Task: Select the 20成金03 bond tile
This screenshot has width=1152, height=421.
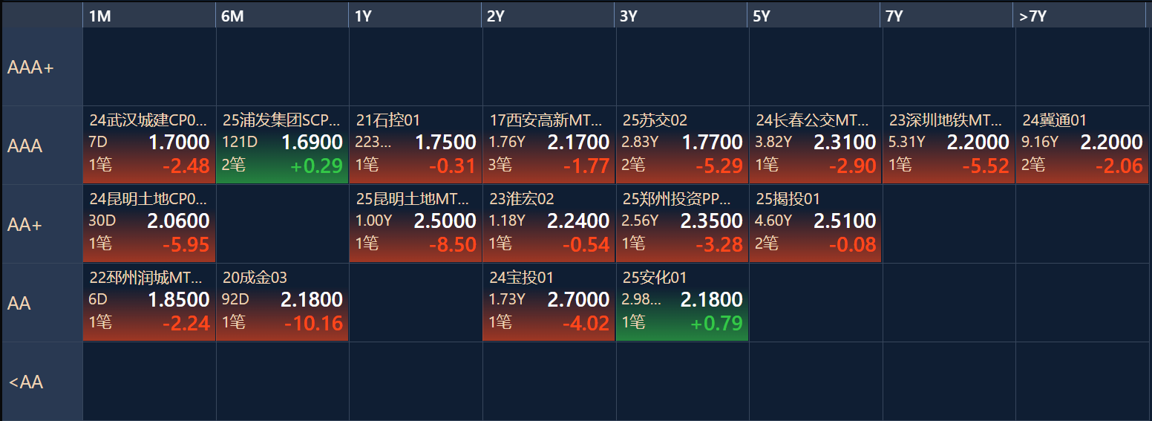Action: click(282, 302)
